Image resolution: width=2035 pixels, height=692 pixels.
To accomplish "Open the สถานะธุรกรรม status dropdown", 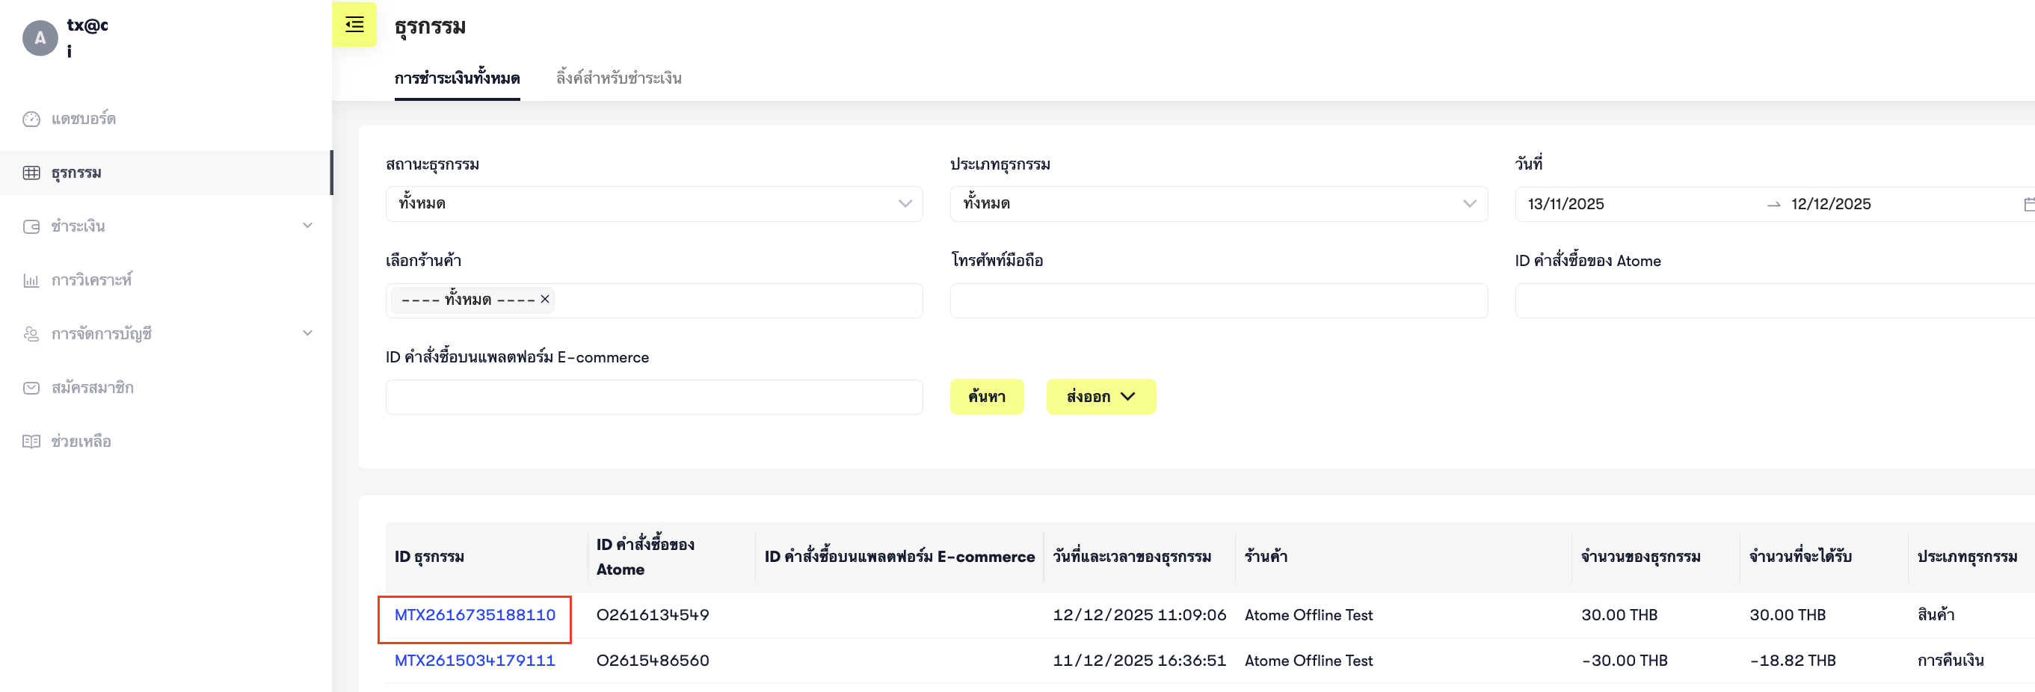I will tap(653, 204).
